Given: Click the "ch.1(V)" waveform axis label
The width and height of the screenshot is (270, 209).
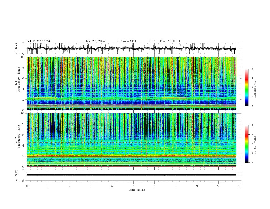Looking at the screenshot, I should [x=16, y=48].
